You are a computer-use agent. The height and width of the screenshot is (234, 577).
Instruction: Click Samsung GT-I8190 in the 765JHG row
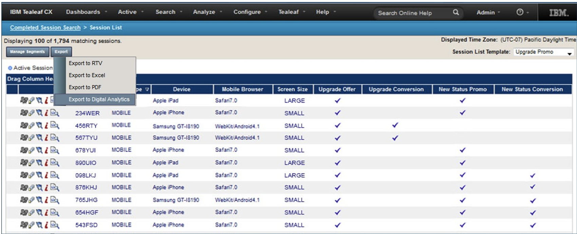tap(176, 200)
